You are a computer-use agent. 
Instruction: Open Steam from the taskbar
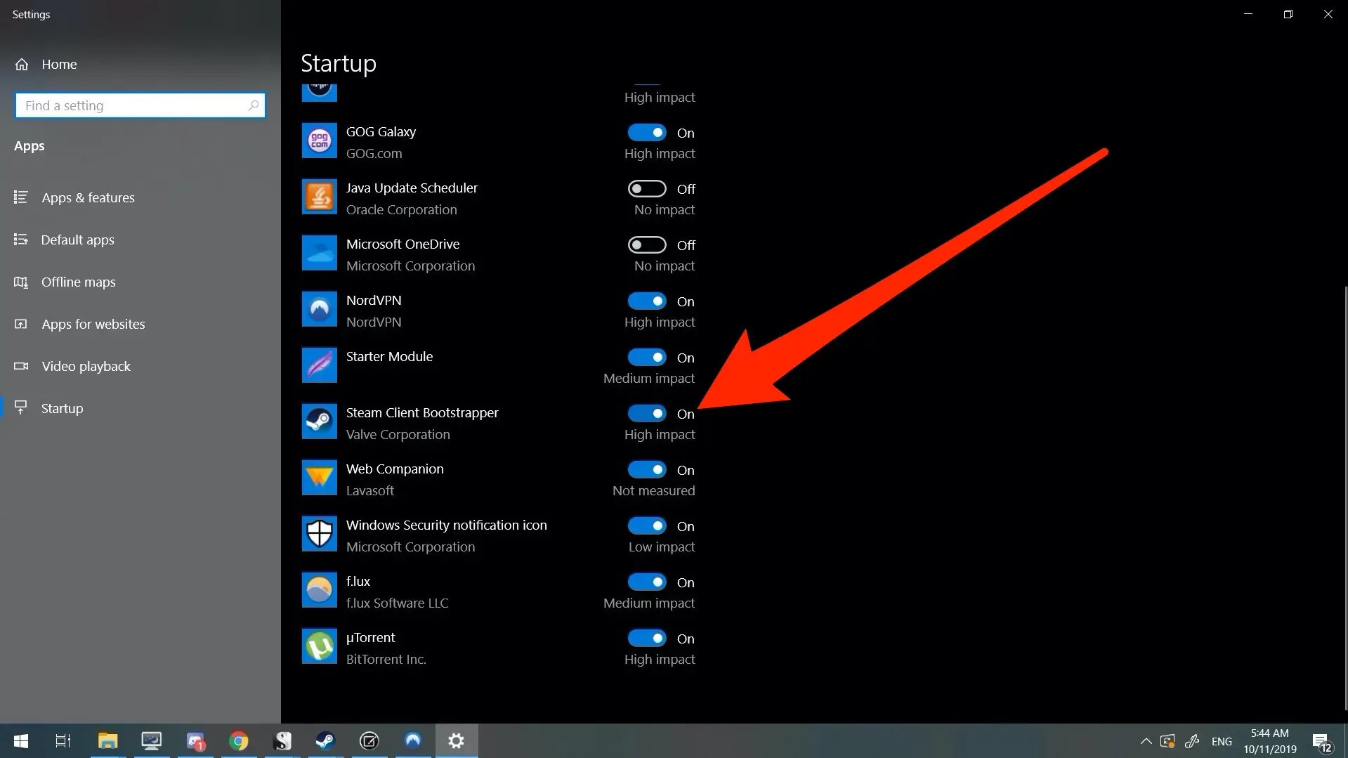(325, 740)
